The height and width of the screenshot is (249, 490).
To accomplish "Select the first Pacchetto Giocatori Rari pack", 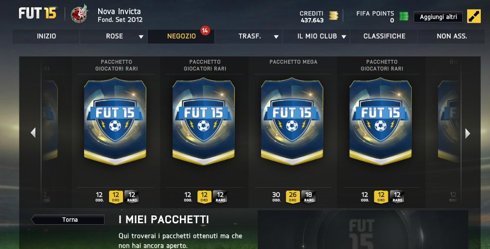I will click(x=115, y=122).
